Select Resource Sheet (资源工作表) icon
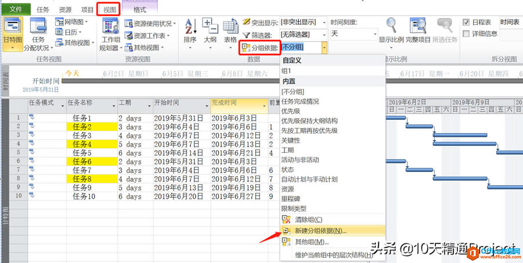Image resolution: width=523 pixels, height=263 pixels. coord(128,35)
